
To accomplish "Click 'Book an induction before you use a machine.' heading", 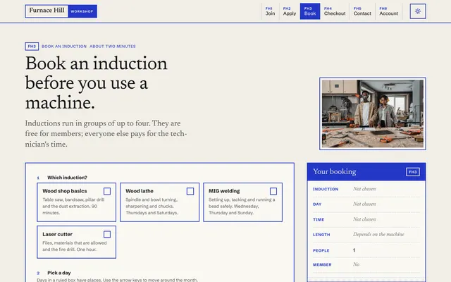I will point(97,83).
